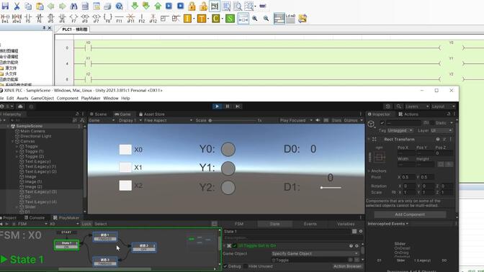Click the orange T timer icon
The image size is (484, 272).
coord(202,19)
